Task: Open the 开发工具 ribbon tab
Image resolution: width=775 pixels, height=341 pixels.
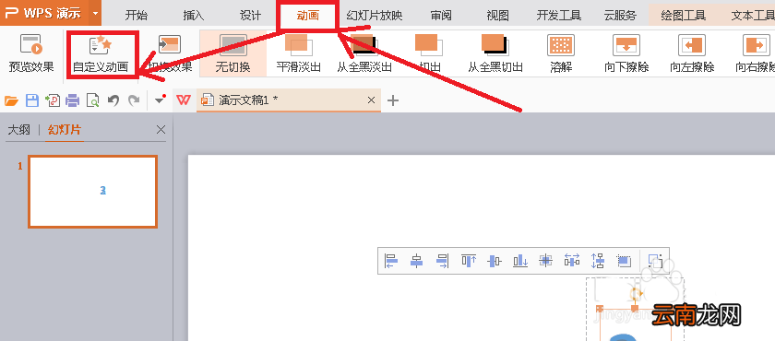Action: (x=559, y=16)
